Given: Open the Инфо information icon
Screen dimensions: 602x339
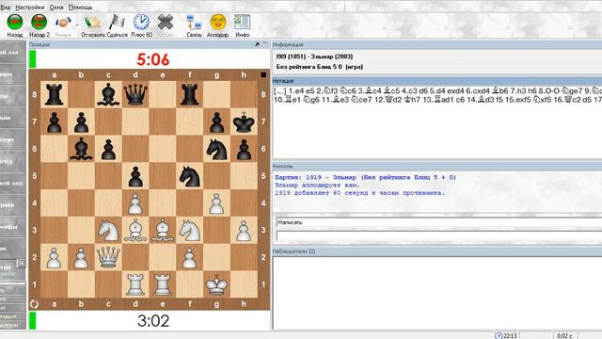Looking at the screenshot, I should tap(243, 23).
